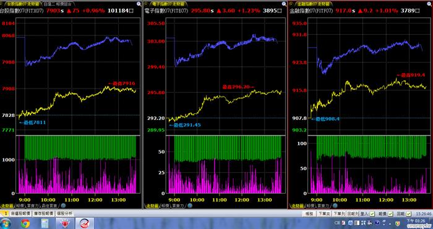Image resolution: width=433 pixels, height=229 pixels.
Task: Click the 最低7811 label on the 台股指數 chart
Action: [32, 123]
